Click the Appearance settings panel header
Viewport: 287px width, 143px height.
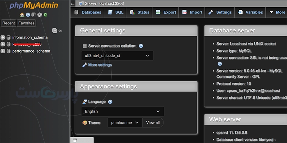click(136, 87)
